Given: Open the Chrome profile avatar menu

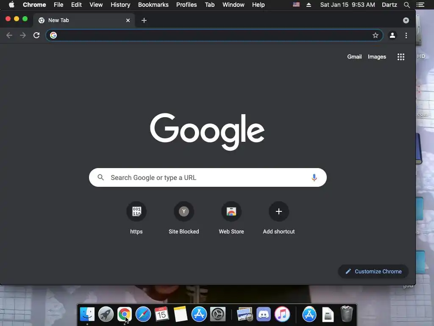Looking at the screenshot, I should coord(392,35).
